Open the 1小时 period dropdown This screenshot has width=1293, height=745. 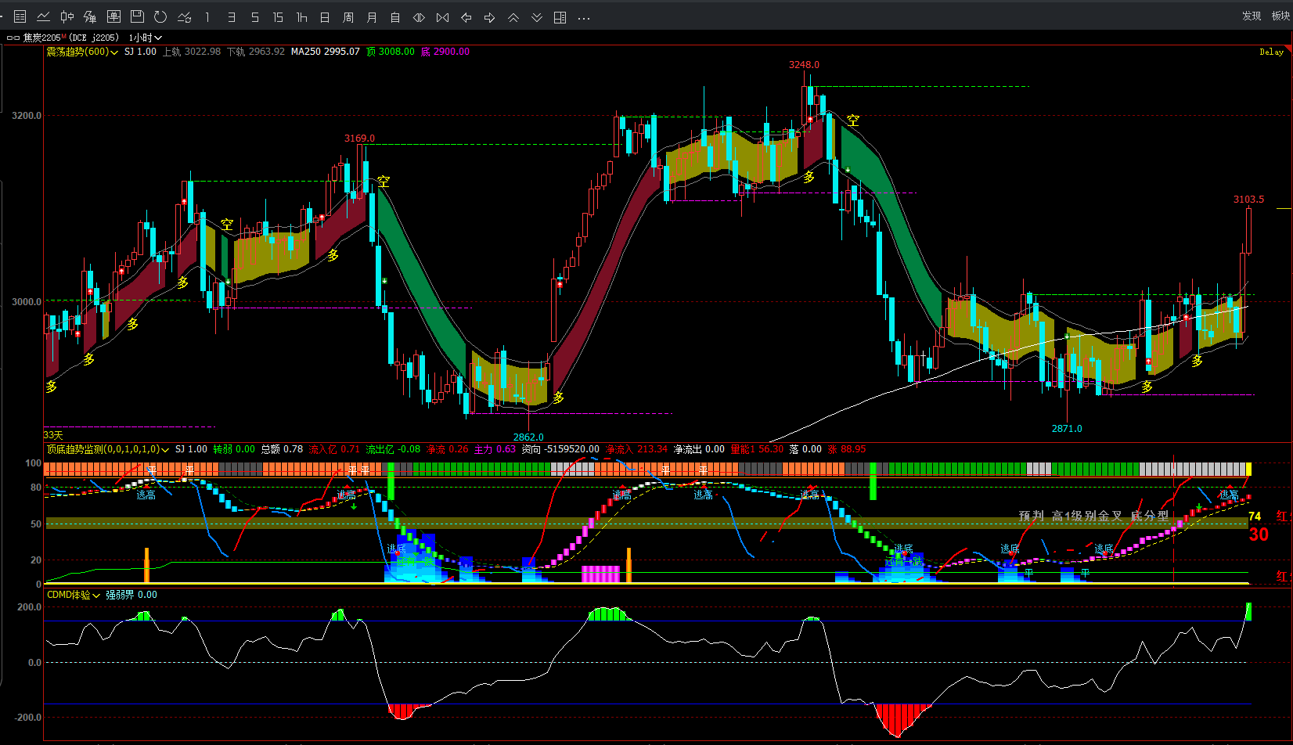145,38
